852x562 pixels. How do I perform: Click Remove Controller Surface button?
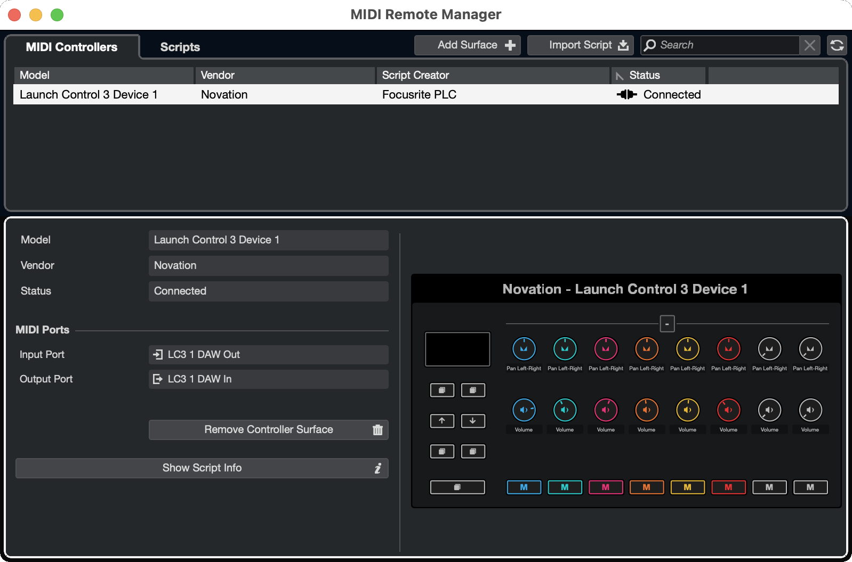pyautogui.click(x=268, y=430)
